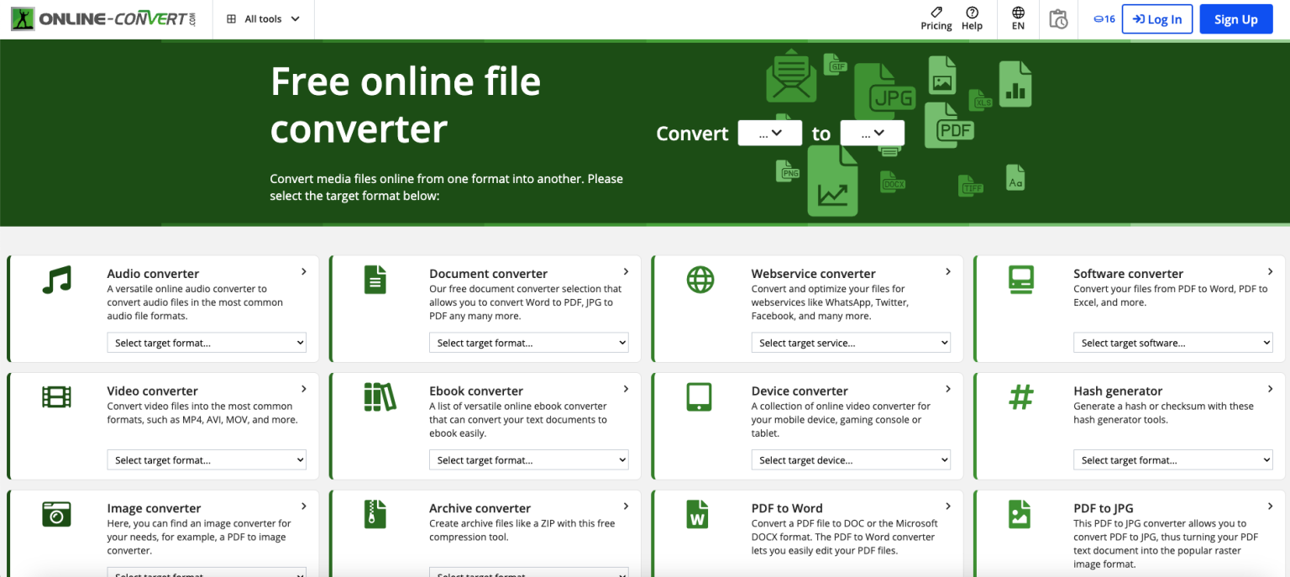The image size is (1290, 577).
Task: Open the conversion history clock icon
Action: pyautogui.click(x=1058, y=19)
